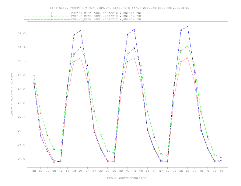Click the x-axis tick label 12
The height and width of the screenshot is (186, 241).
[61, 171]
